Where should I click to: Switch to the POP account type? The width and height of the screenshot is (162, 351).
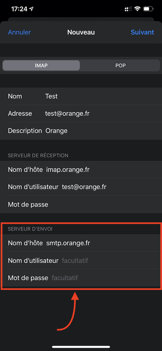[x=120, y=65]
